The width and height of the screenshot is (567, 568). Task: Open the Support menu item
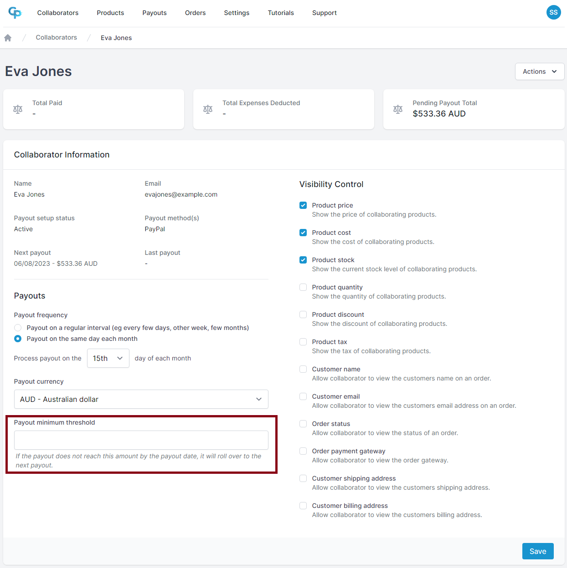point(325,13)
